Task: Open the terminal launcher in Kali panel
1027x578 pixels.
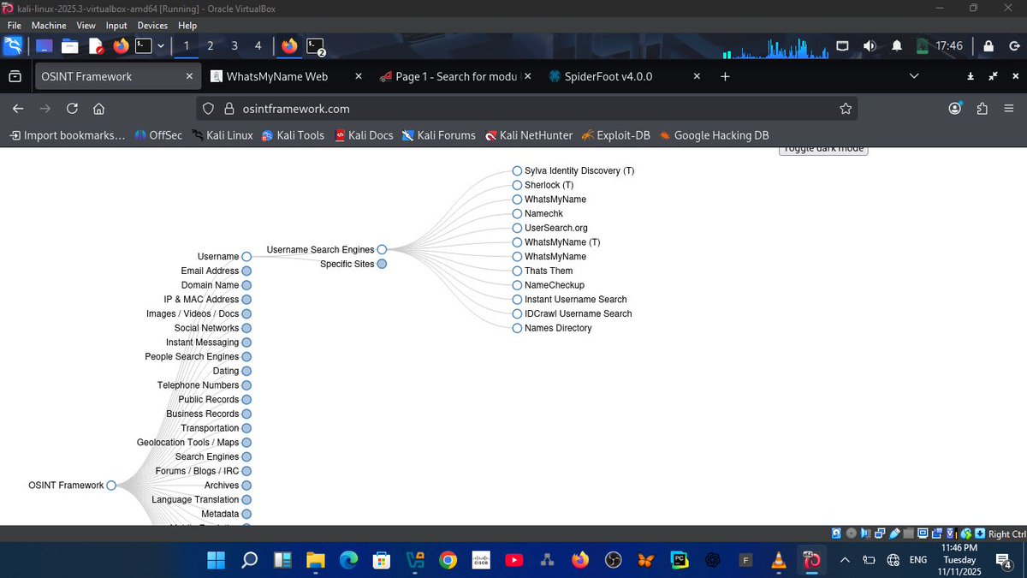Action: click(144, 45)
